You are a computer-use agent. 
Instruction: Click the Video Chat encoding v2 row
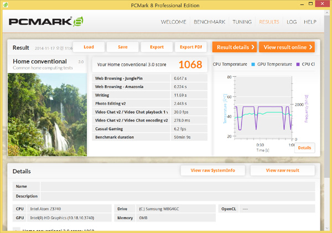(150, 120)
